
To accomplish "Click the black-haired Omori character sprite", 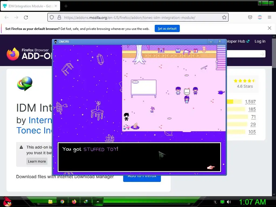I will (x=126, y=116).
